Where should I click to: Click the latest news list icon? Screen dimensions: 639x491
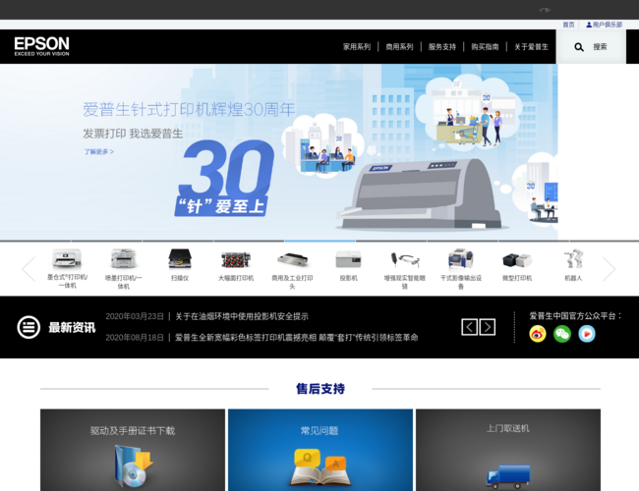point(29,327)
